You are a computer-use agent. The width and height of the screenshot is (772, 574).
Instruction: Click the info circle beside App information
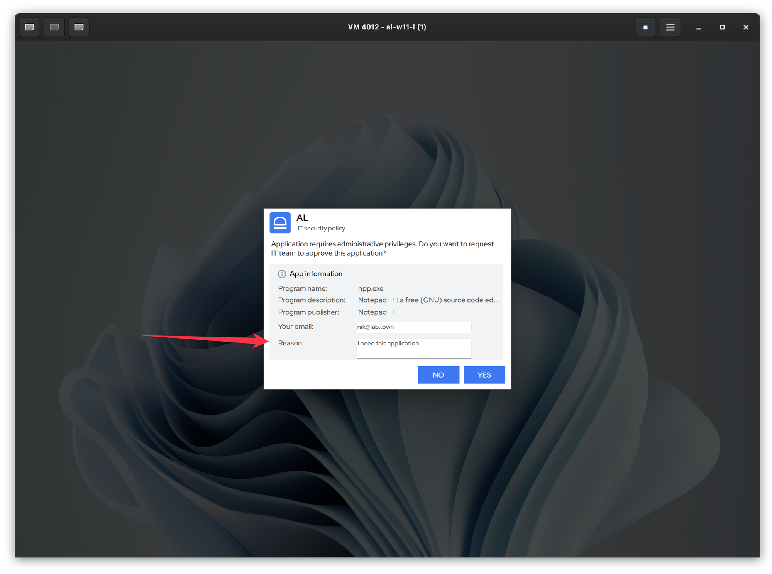[282, 274]
